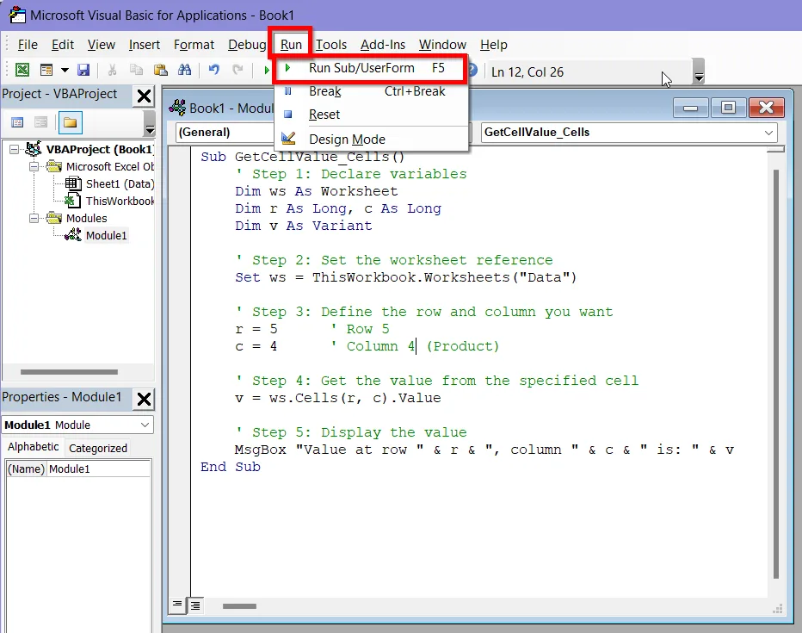Open the Add-Ins menu
The width and height of the screenshot is (802, 633).
383,45
